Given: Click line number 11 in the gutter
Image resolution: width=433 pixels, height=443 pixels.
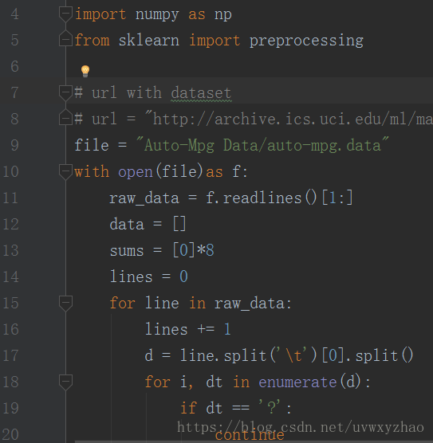Looking at the screenshot, I should point(10,198).
